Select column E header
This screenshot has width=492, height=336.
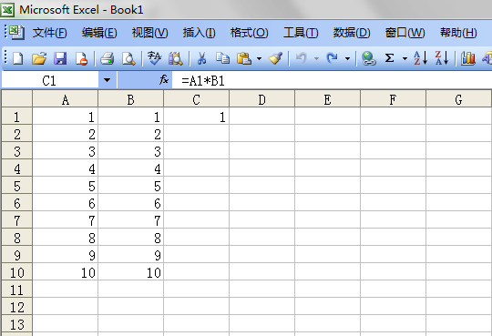tap(328, 99)
